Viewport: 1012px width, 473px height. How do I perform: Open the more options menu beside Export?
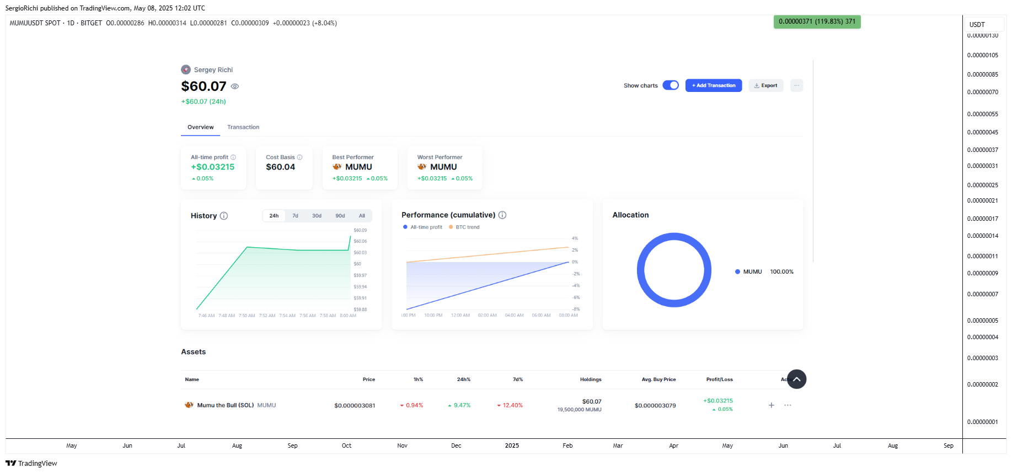pyautogui.click(x=796, y=85)
